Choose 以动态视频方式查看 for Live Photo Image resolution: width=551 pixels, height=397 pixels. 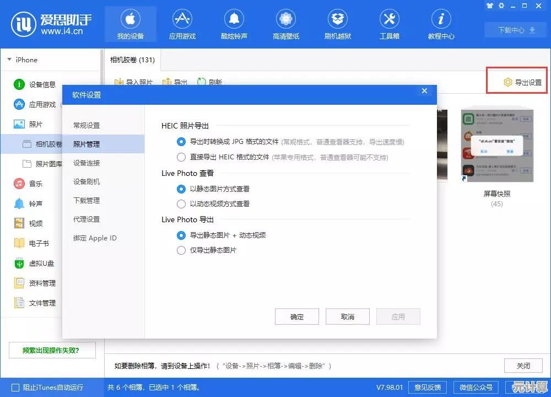point(181,204)
